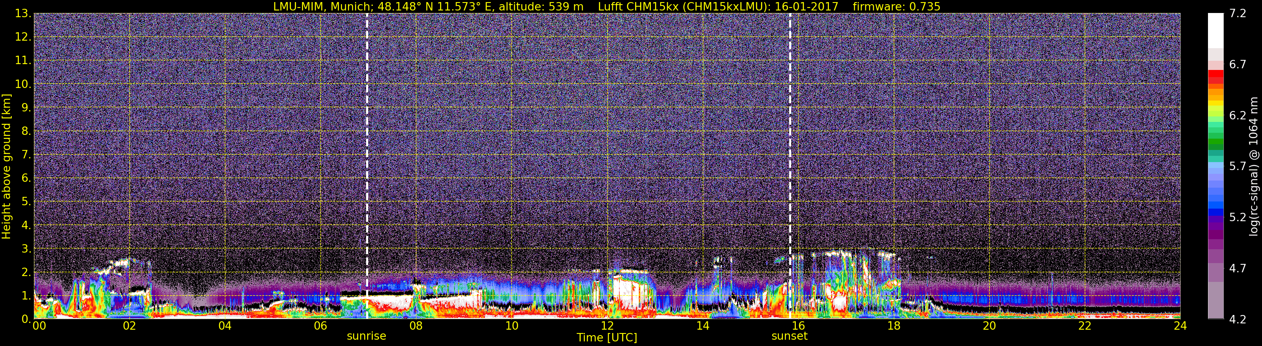
Task: Click the white top segment of the colorbar
Action: click(1216, 31)
